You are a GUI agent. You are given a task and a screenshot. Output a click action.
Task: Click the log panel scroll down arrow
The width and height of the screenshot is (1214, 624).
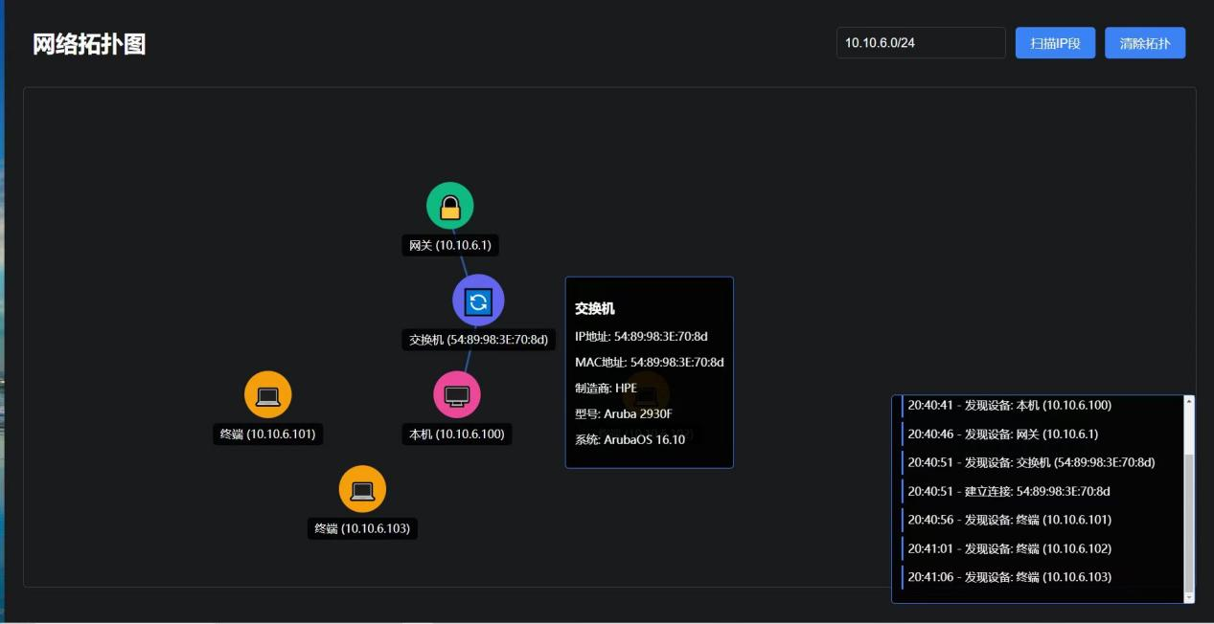pyautogui.click(x=1189, y=597)
